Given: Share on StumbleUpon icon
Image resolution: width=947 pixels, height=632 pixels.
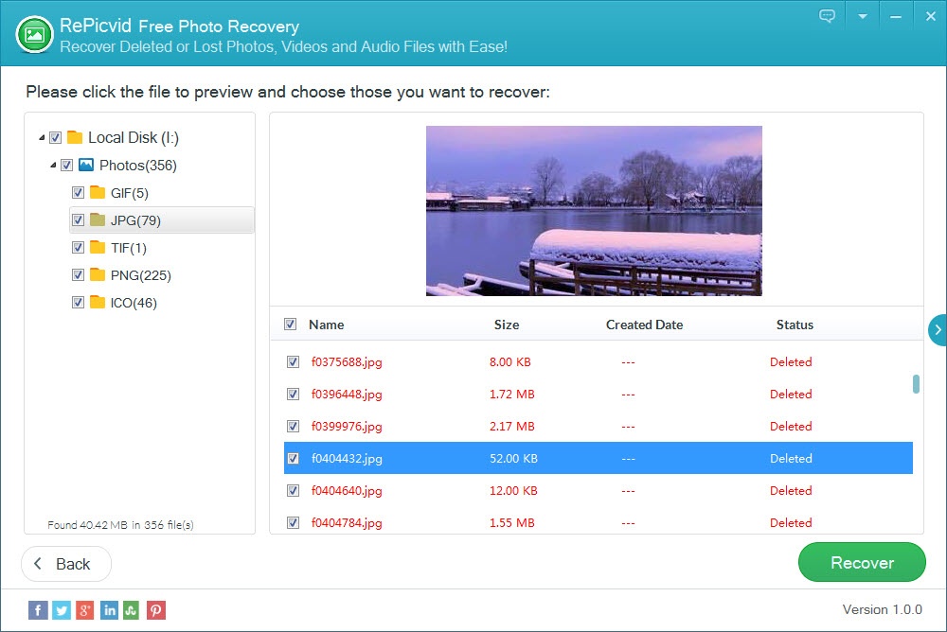Looking at the screenshot, I should point(133,610).
